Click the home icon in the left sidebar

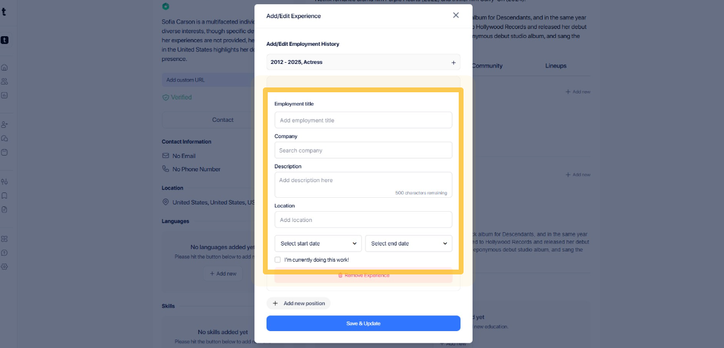[x=5, y=68]
